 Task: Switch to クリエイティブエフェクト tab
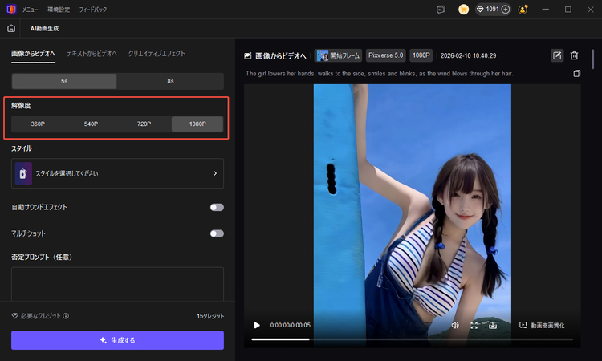point(157,53)
